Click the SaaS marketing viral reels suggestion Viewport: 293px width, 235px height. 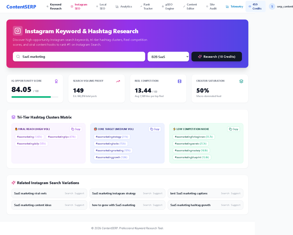[49, 193]
